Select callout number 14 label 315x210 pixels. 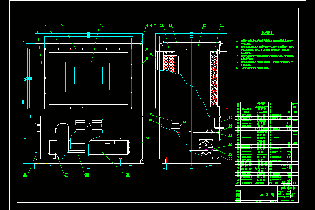[x=184, y=122]
